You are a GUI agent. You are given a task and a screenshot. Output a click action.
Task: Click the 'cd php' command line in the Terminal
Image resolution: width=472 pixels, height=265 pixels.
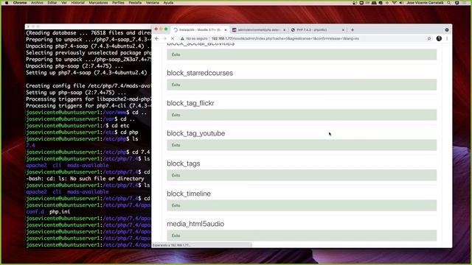(x=130, y=132)
